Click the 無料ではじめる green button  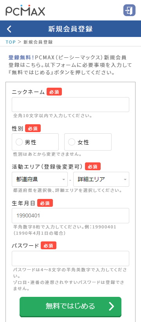tap(70, 307)
